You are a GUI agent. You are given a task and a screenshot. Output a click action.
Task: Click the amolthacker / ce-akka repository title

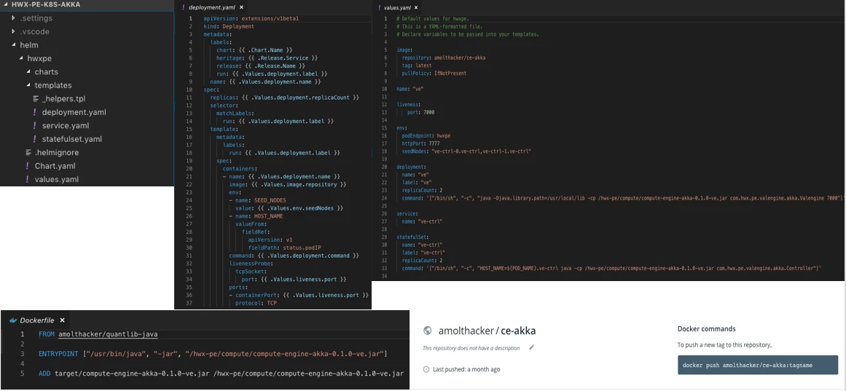click(x=487, y=331)
